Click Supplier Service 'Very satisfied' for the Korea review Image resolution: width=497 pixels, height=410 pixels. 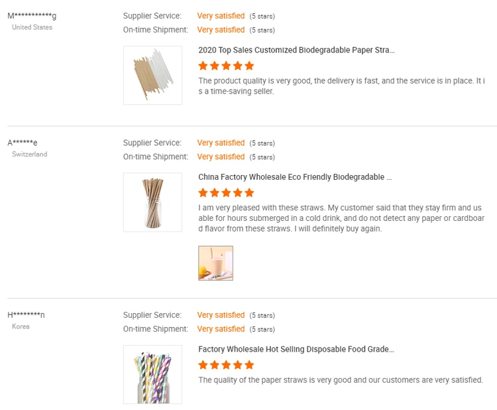(x=221, y=315)
